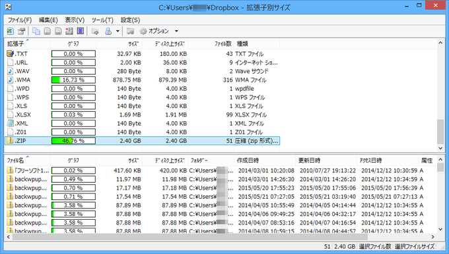
Task: Click horizontal scrollbar left arrow
Action: [x=9, y=237]
